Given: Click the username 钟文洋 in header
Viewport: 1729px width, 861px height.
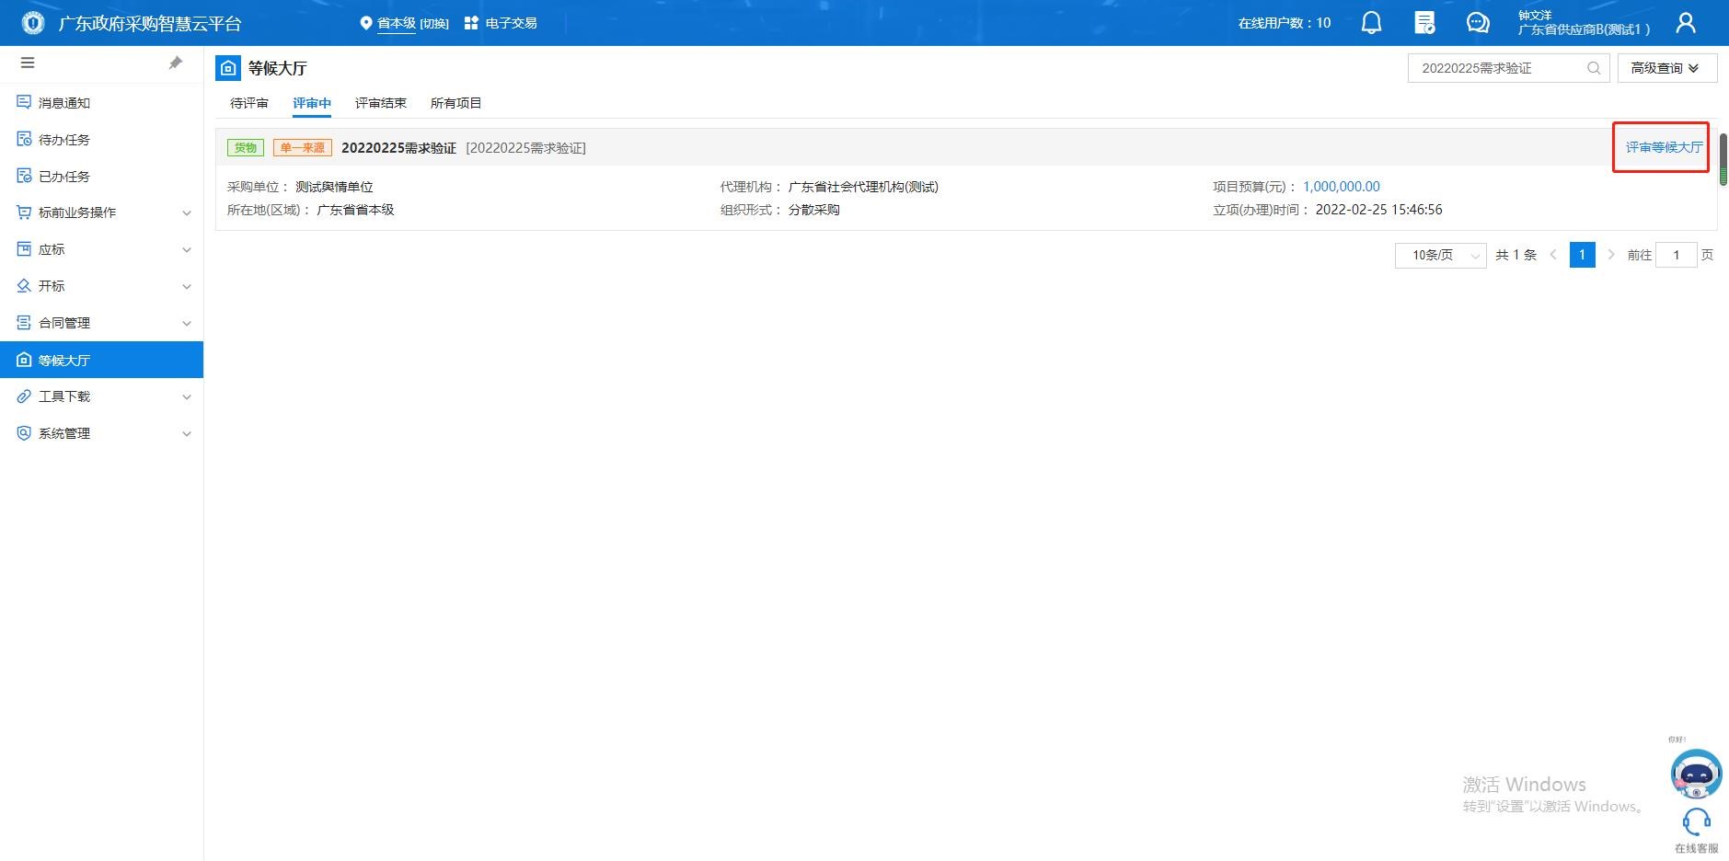Looking at the screenshot, I should 1535,15.
